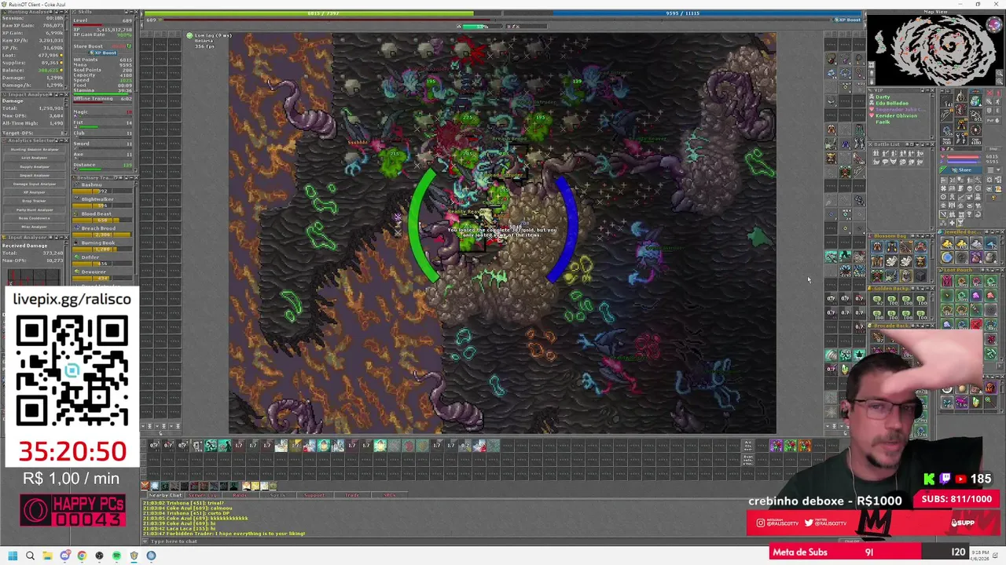Open the Hunting Session Analyser
Screen dimensions: 1006x565
[35, 149]
